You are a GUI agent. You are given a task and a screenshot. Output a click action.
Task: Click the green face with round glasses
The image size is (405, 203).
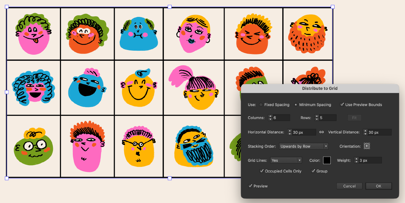(x=33, y=147)
